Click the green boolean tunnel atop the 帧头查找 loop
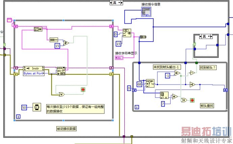This screenshot has width=233, height=144. (x=197, y=63)
